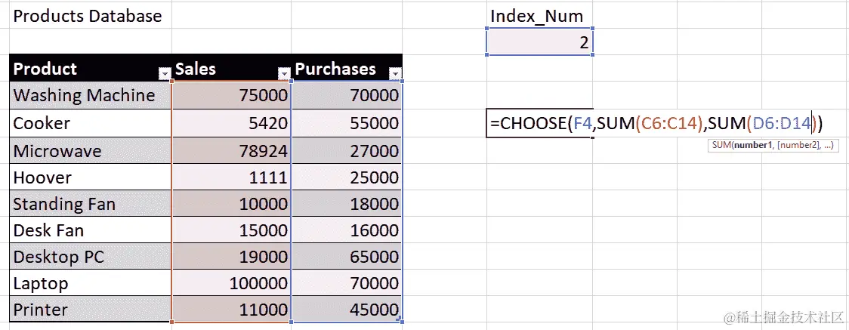Open the Purchases column filter dropdown
The image size is (849, 330).
pos(396,74)
